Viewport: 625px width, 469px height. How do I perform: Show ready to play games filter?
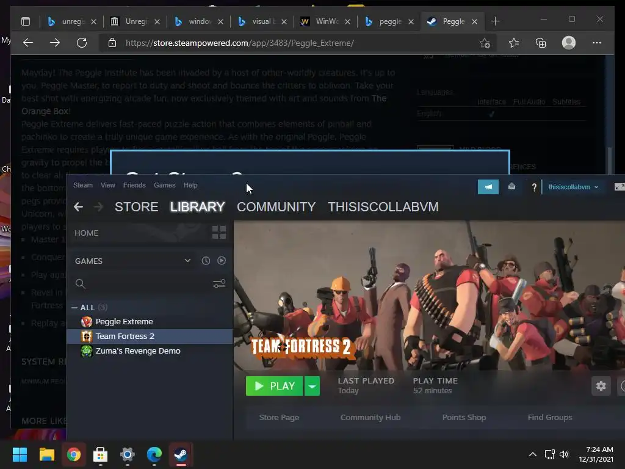tap(222, 261)
